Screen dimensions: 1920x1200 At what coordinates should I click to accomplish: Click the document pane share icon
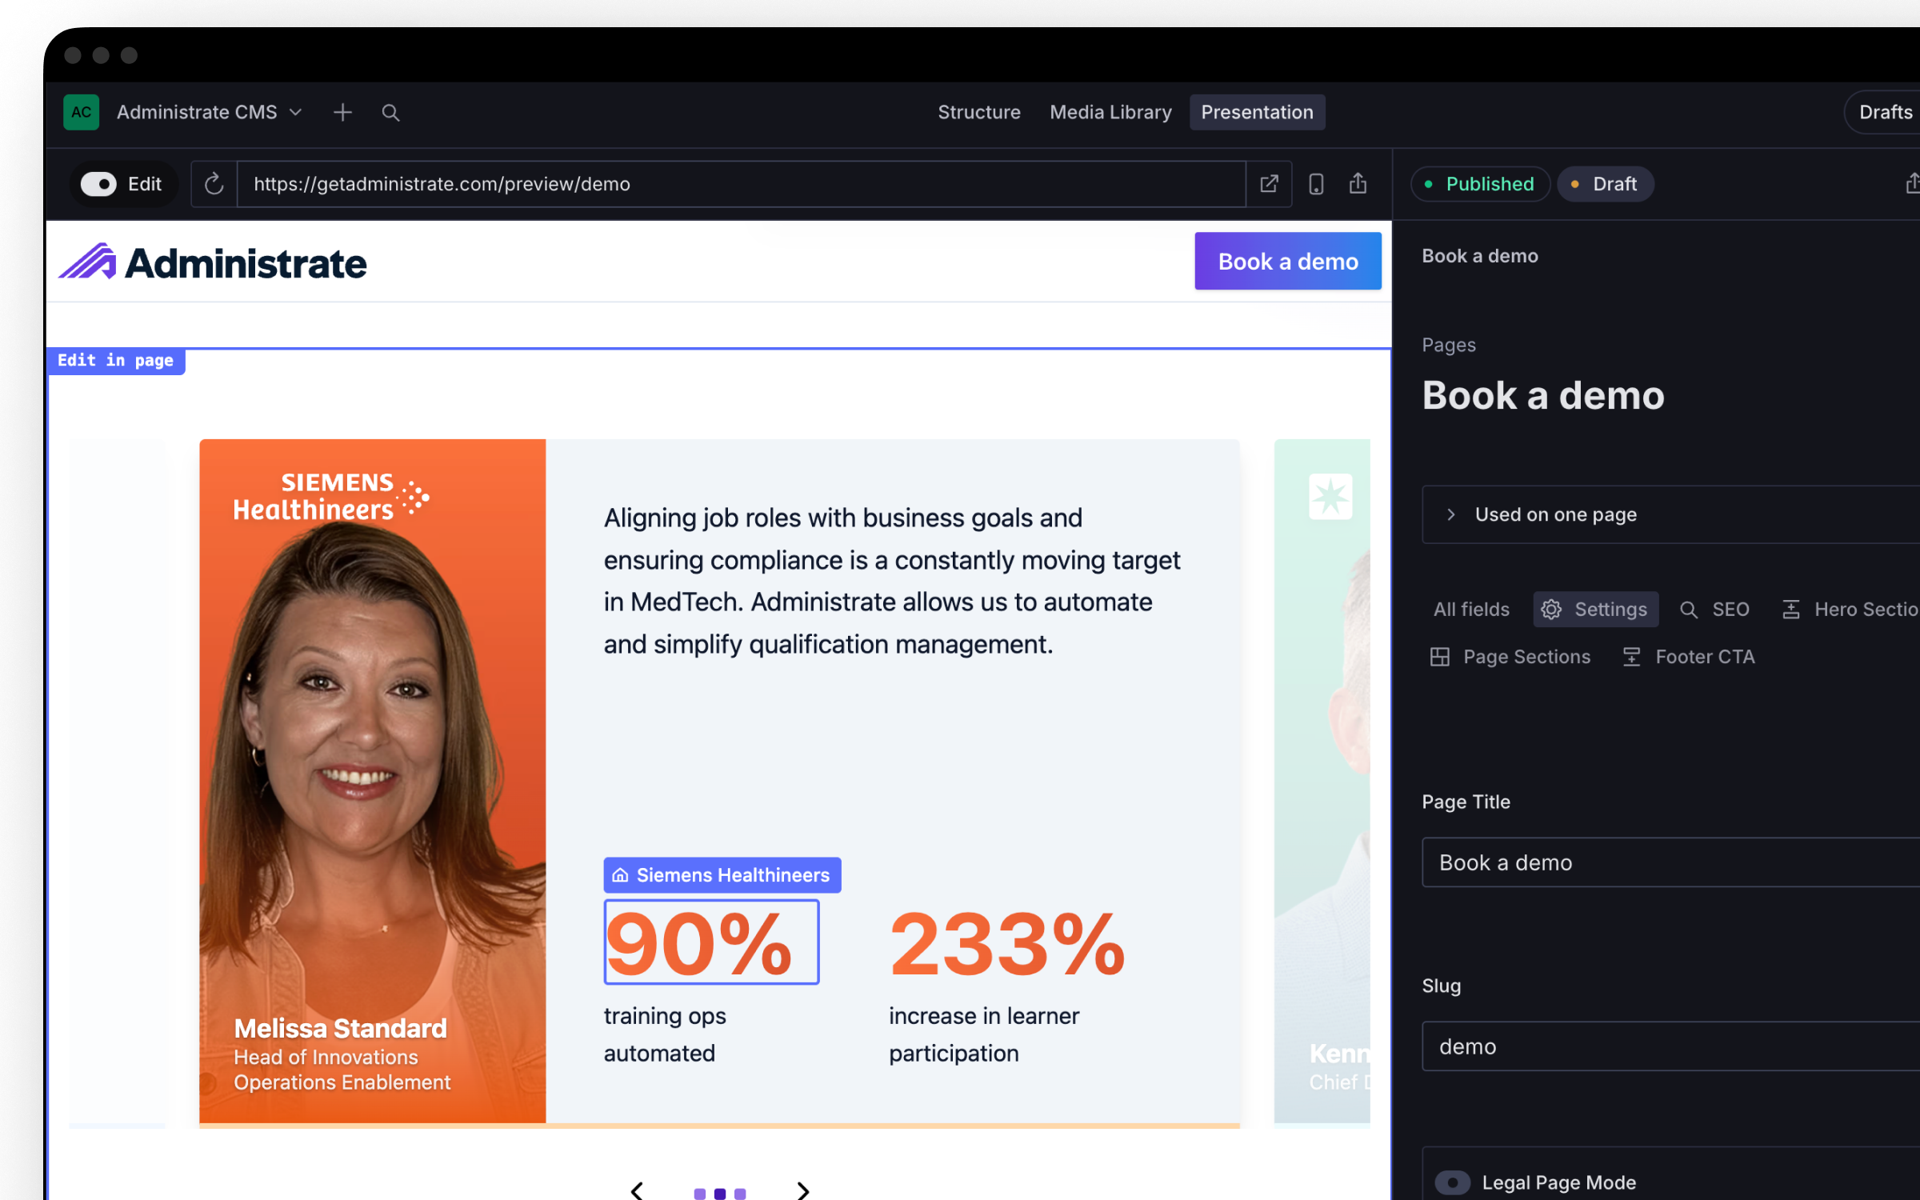click(x=1911, y=184)
